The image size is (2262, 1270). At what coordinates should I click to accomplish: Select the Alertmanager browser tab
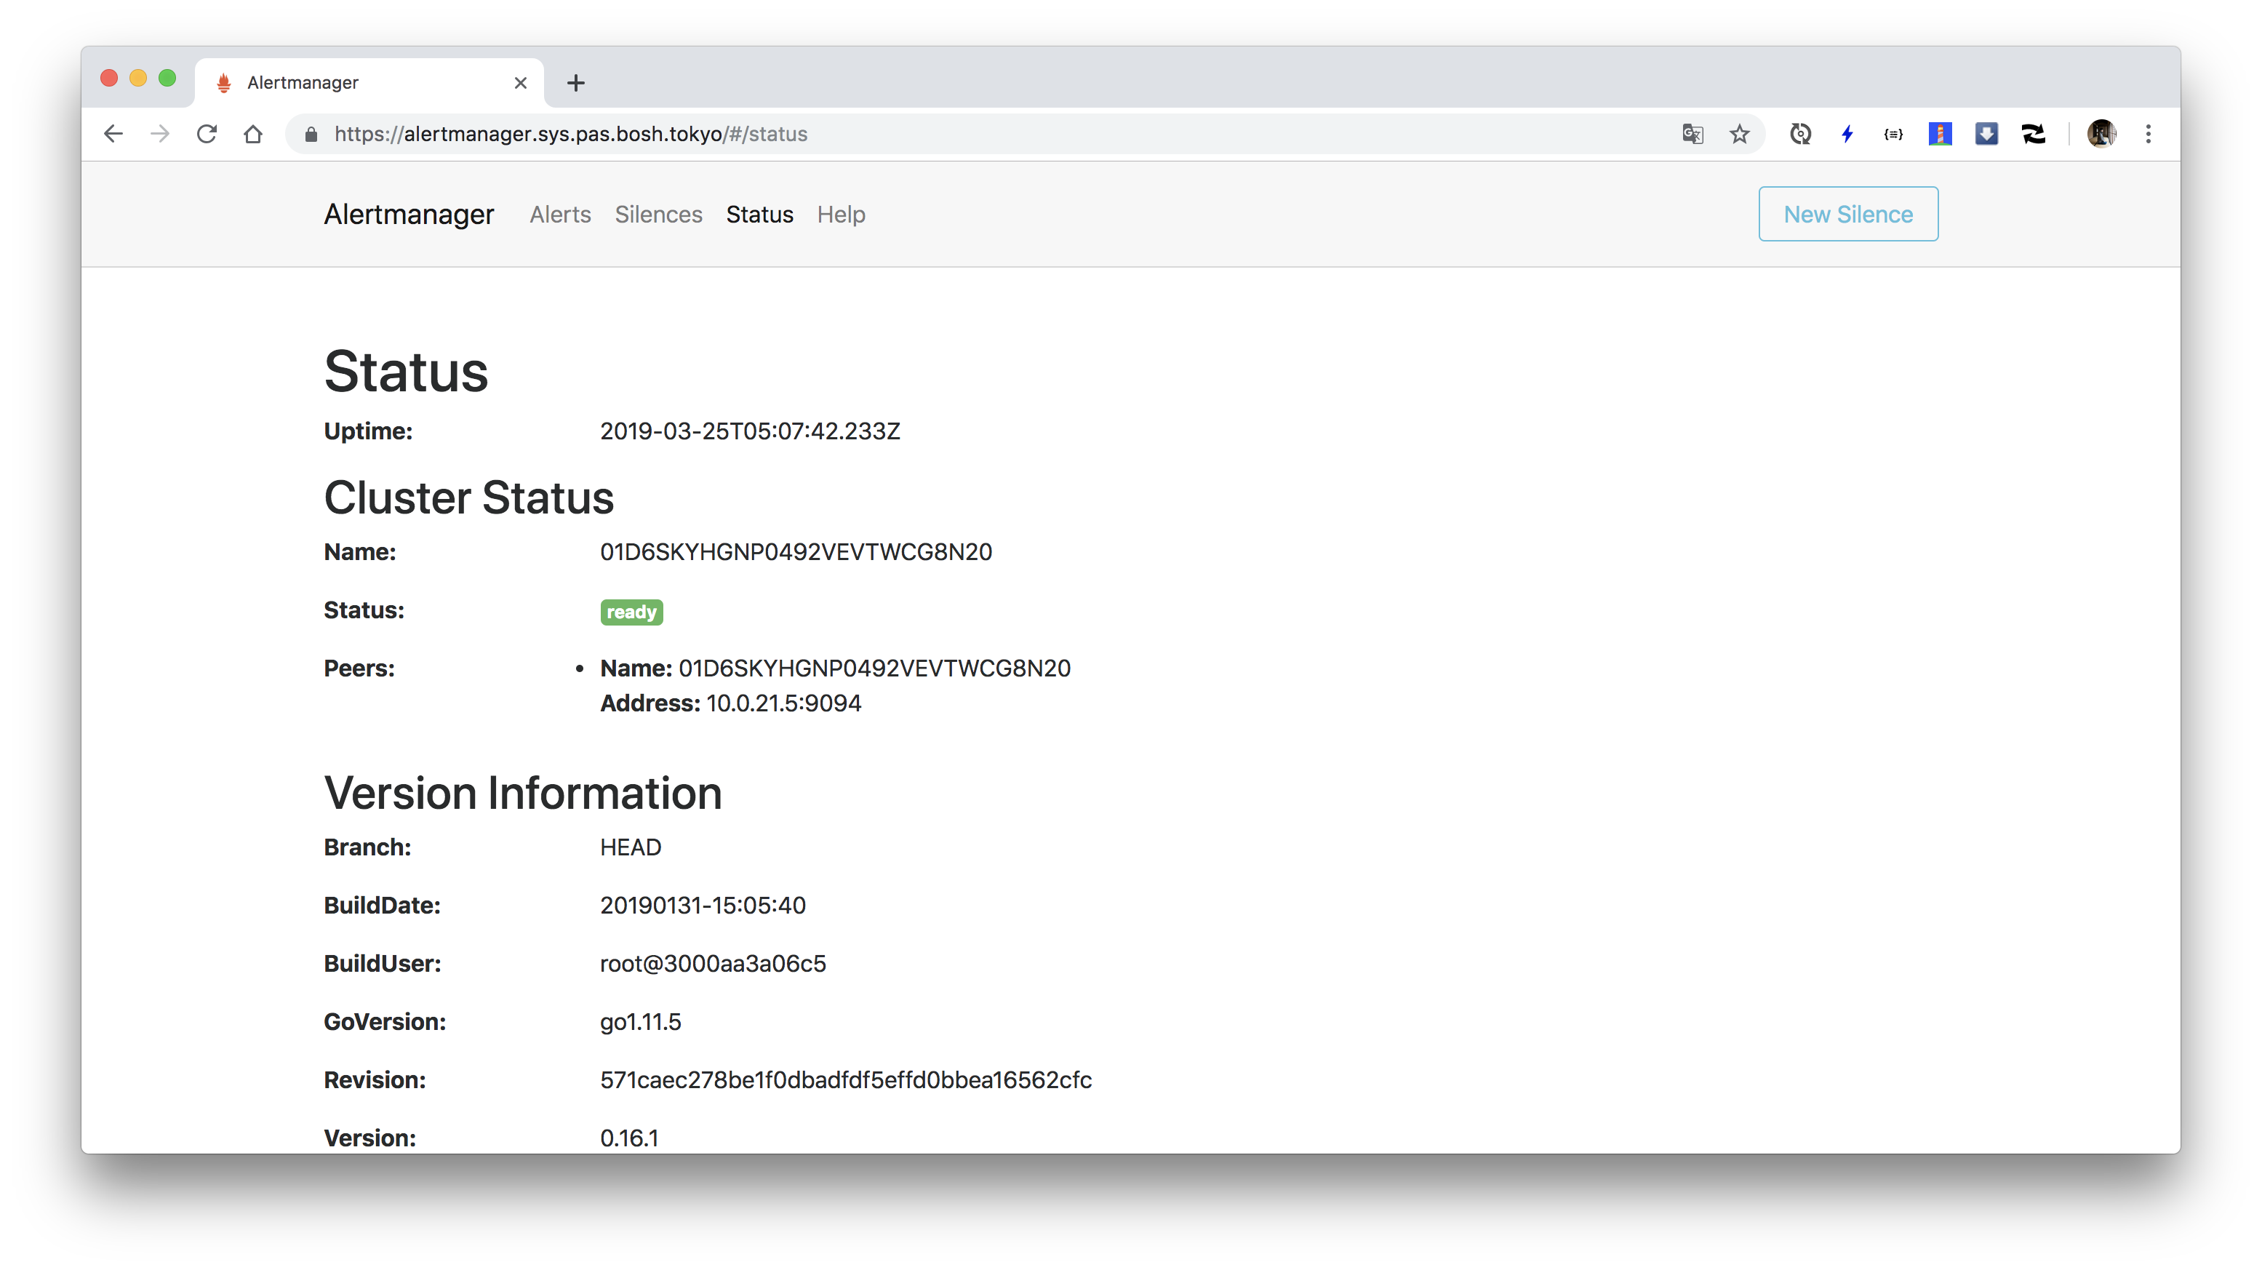click(x=369, y=83)
